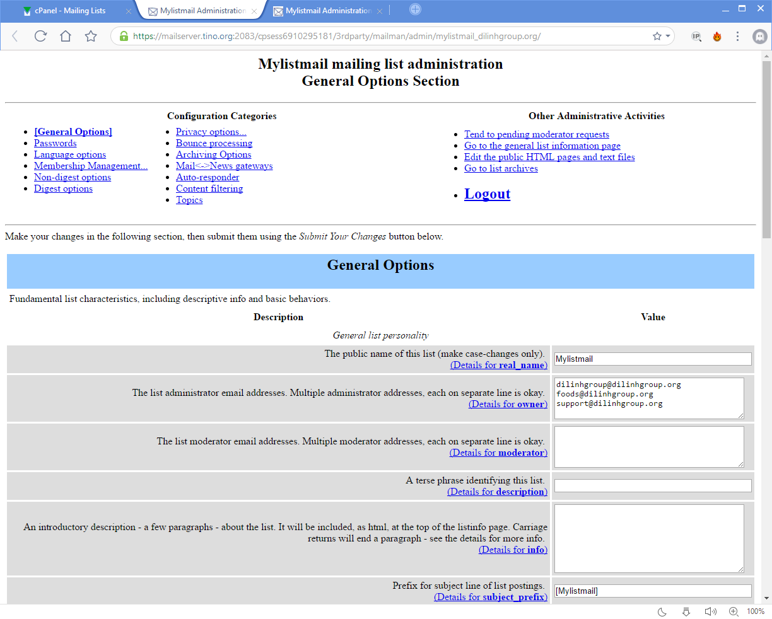The width and height of the screenshot is (772, 619).
Task: Open the browser three-dot menu
Action: coord(737,36)
